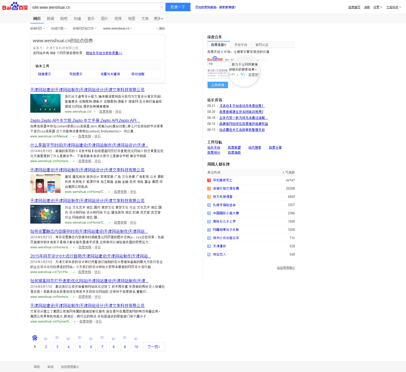Click the Baidu logo in the header
The image size is (406, 372).
(x=15, y=6)
